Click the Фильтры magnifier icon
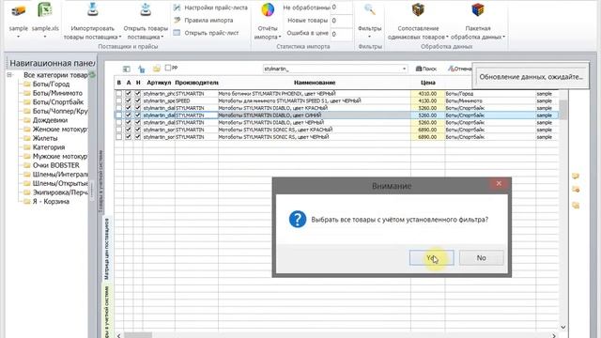 pos(369,10)
